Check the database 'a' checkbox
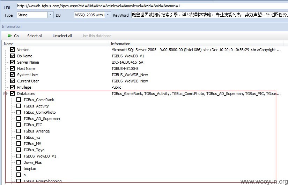Image resolution: width=288 pixels, height=185 pixels. [19, 175]
